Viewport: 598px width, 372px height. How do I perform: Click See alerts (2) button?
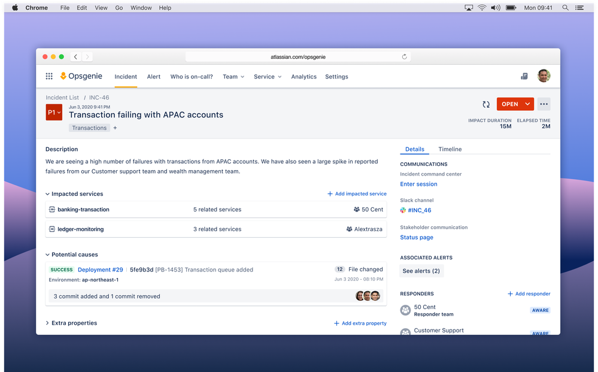point(421,271)
